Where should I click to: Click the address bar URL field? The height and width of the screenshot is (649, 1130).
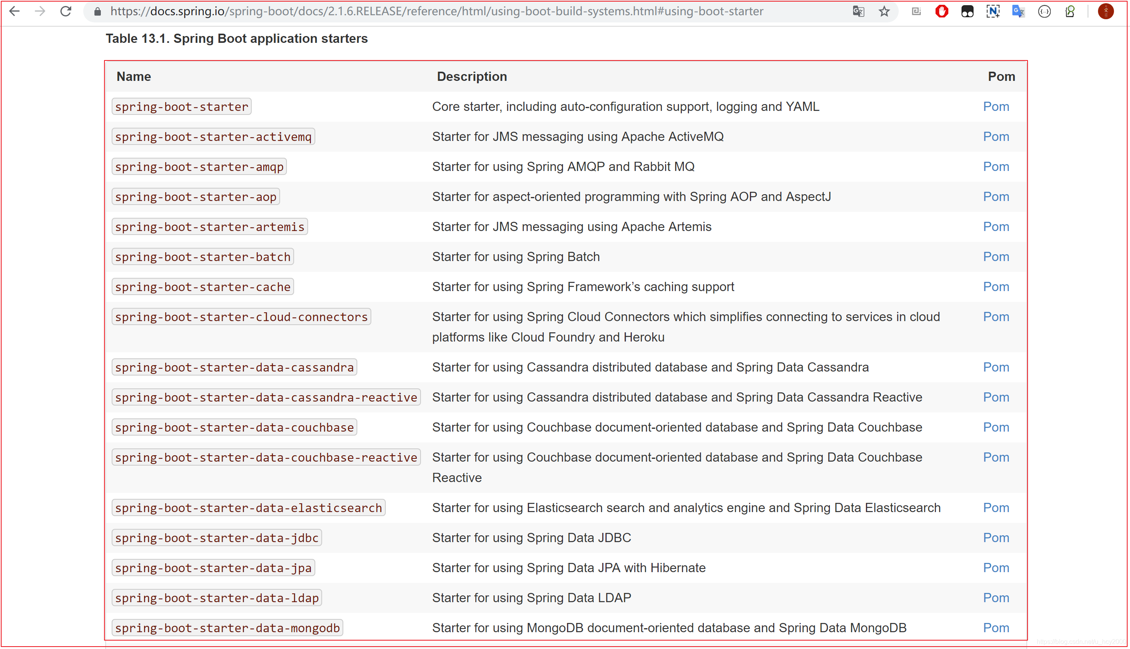pos(437,11)
